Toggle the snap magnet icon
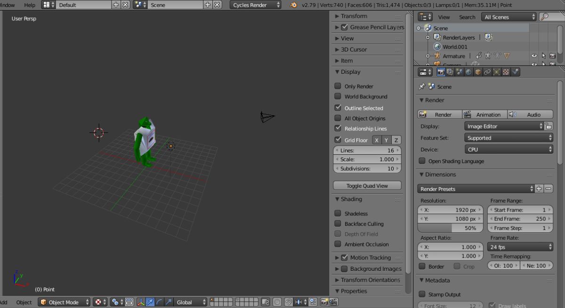Screen dimensions: 565x308 click(289, 302)
